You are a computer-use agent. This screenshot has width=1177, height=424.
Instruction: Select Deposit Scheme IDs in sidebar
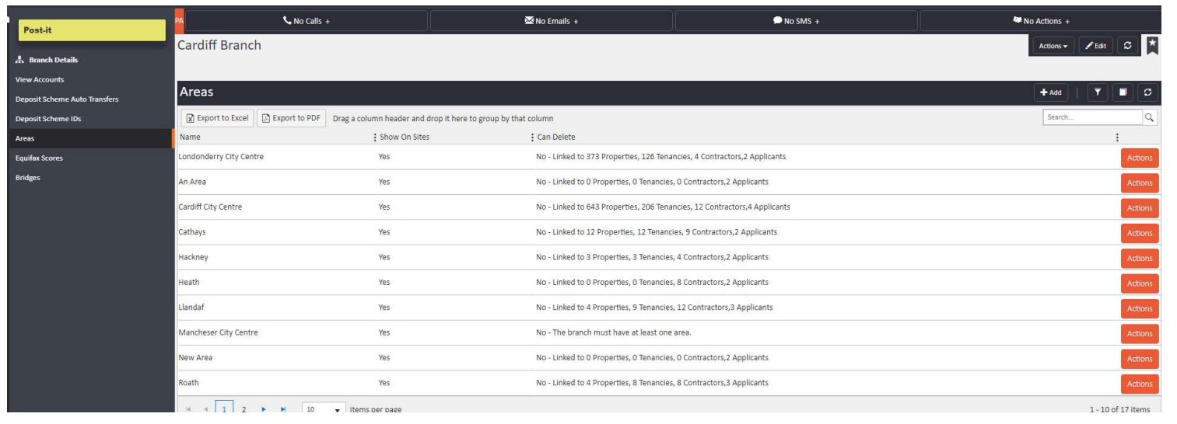tap(48, 119)
